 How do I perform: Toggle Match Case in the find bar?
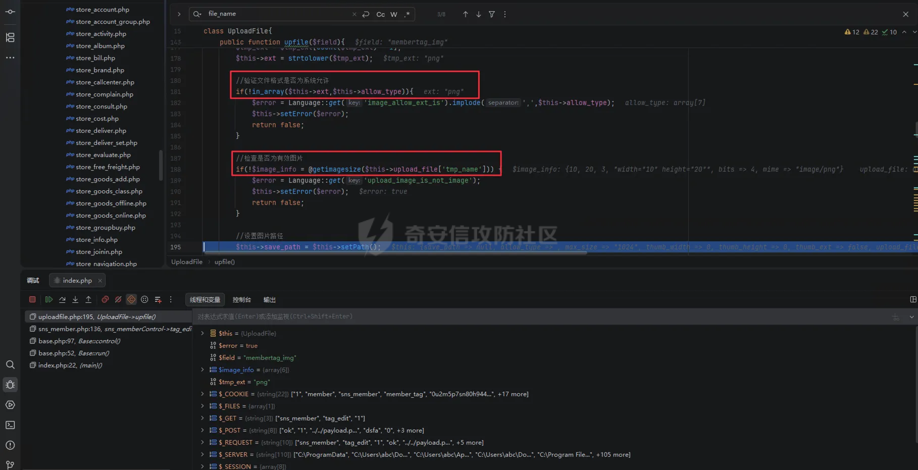(x=380, y=14)
